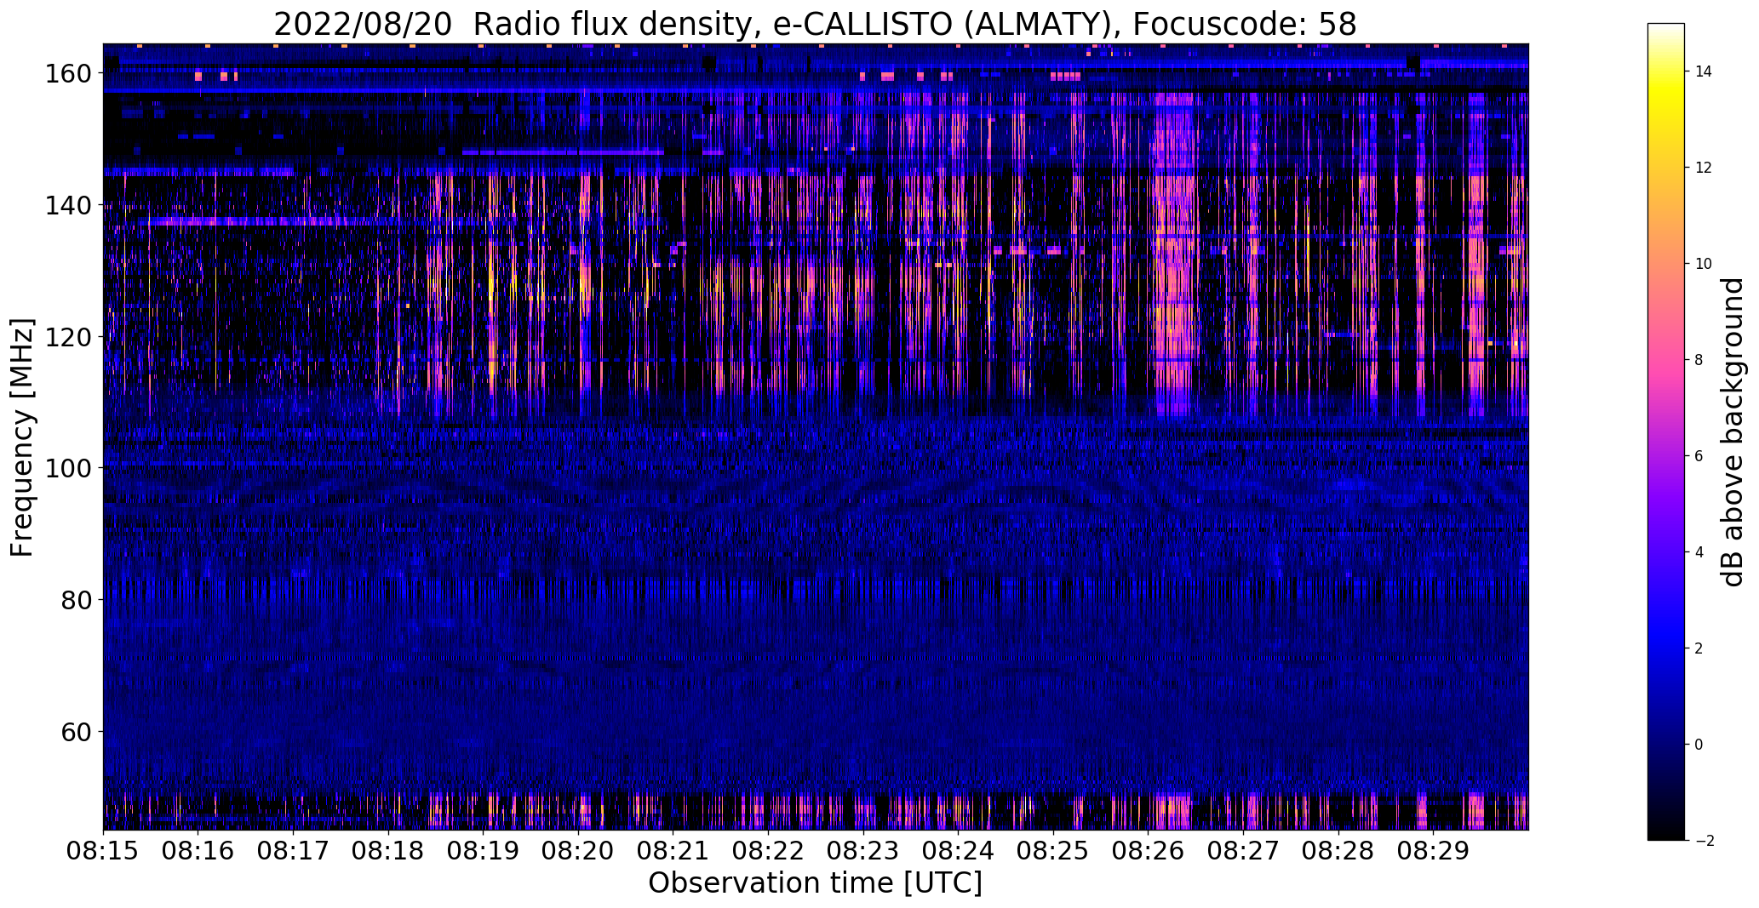This screenshot has width=1759, height=908.
Task: Click the 08:26 time tick label
Action: [1149, 851]
